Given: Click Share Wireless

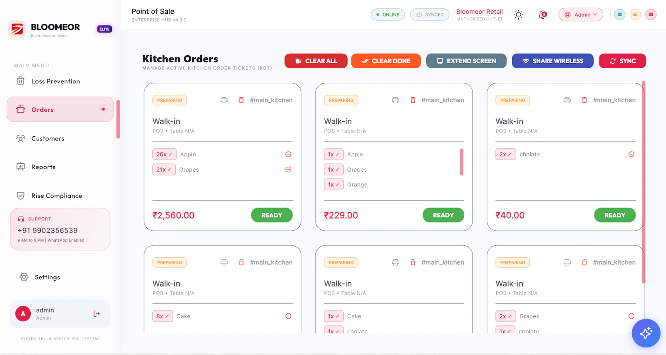Looking at the screenshot, I should click(x=553, y=61).
